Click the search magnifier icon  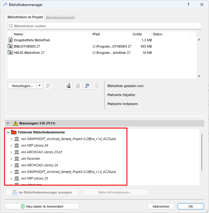pyautogui.click(x=11, y=26)
